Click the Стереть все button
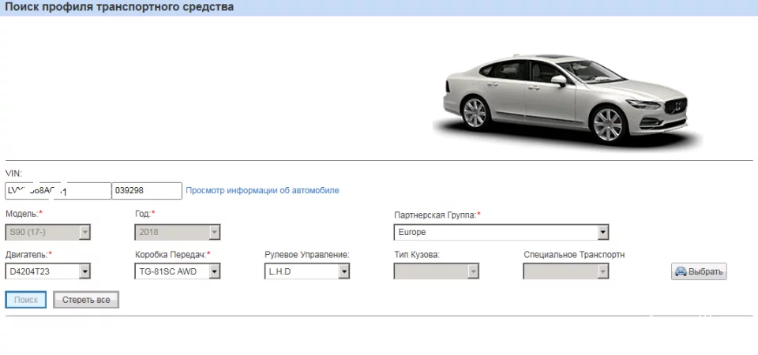758x355 pixels. 86,300
